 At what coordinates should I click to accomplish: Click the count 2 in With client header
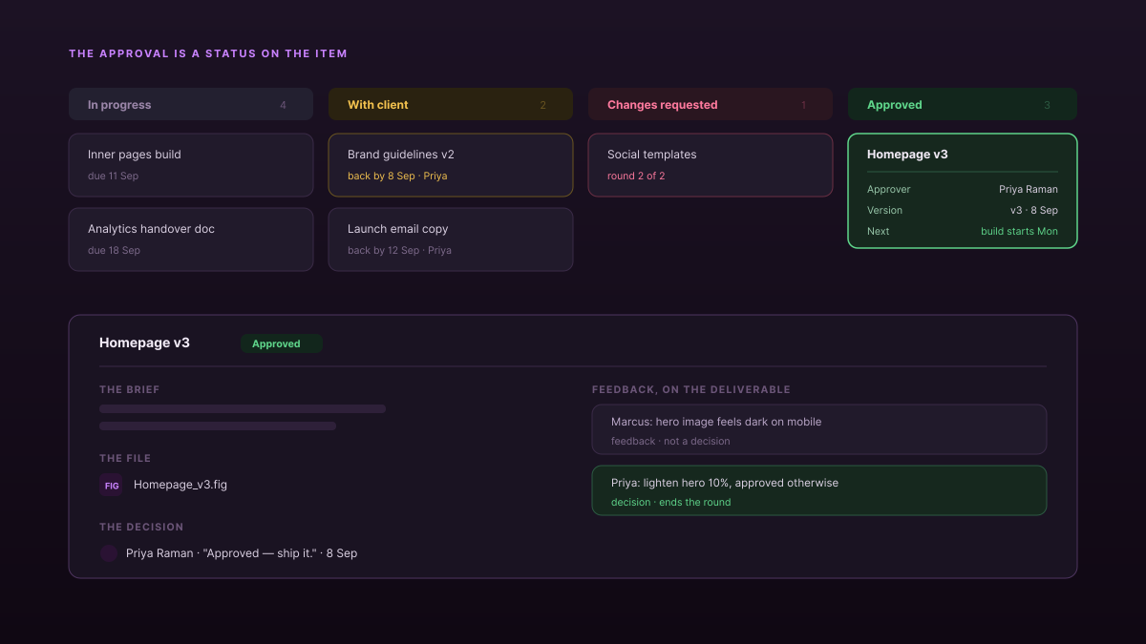pyautogui.click(x=543, y=105)
